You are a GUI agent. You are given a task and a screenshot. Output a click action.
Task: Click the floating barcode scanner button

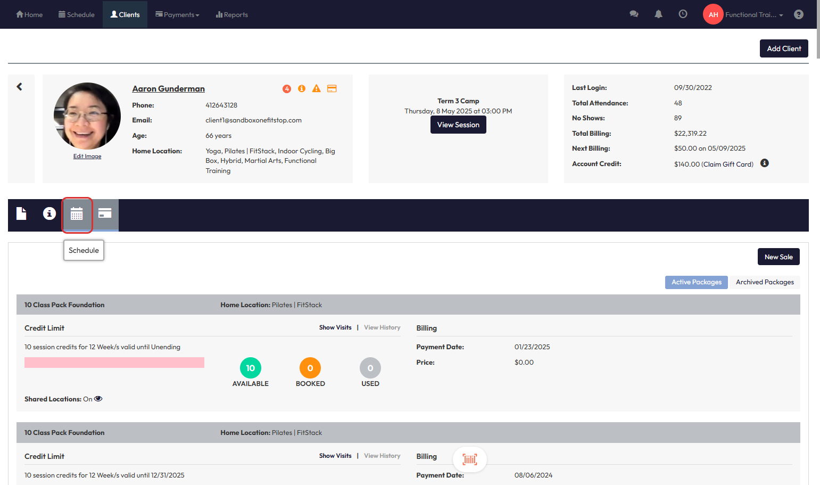(x=469, y=459)
